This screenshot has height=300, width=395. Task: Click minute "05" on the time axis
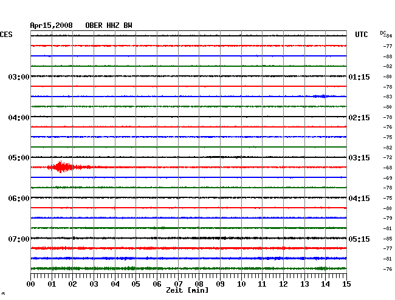tap(136, 284)
